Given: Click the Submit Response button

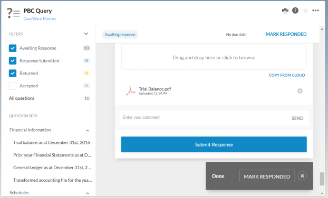Looking at the screenshot, I should pyautogui.click(x=214, y=144).
